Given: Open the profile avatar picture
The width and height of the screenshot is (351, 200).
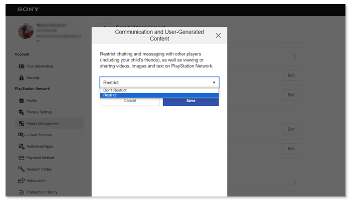Looking at the screenshot, I should 26,31.
